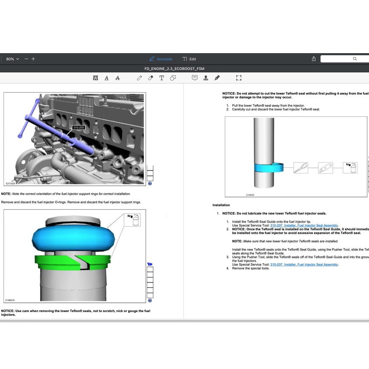369x369 pixels.
Task: Activate the area selection tool
Action: click(239, 78)
